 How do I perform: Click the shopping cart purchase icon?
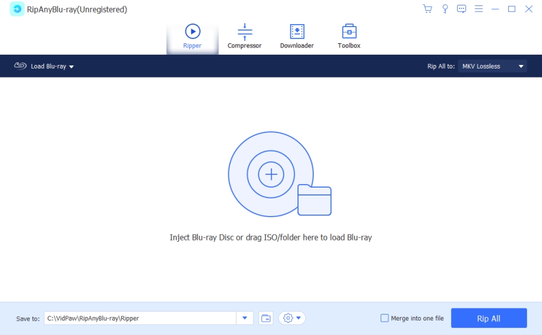pyautogui.click(x=428, y=9)
